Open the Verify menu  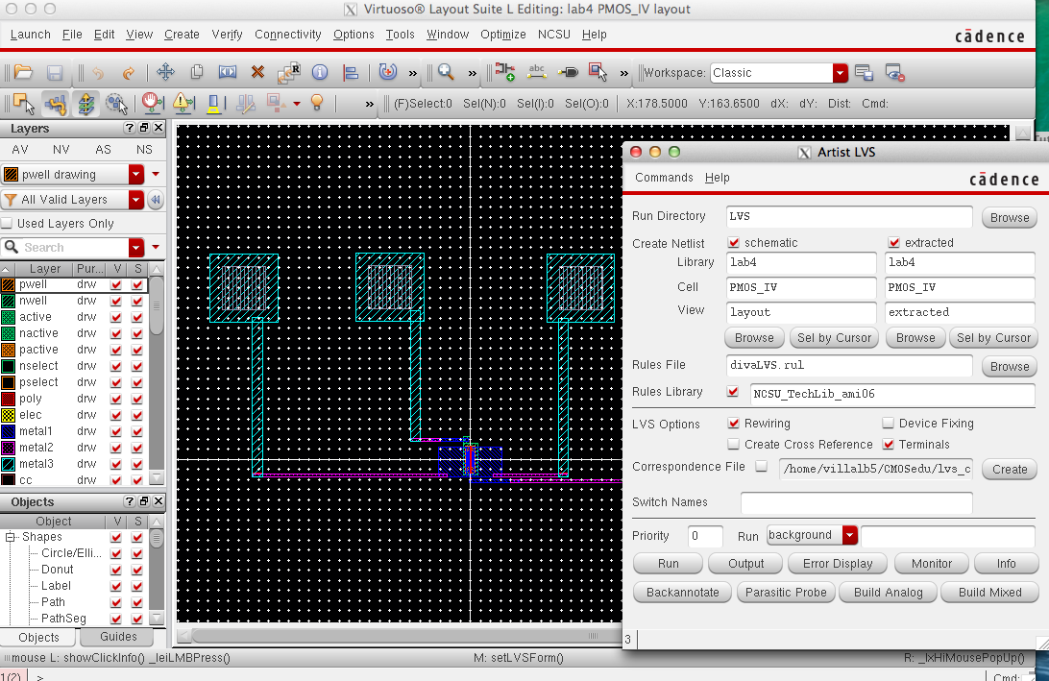click(227, 35)
